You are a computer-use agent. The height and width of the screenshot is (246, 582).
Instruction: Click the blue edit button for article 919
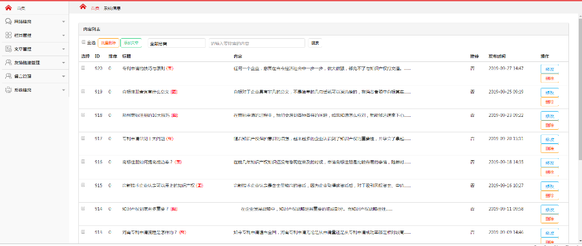tap(550, 92)
